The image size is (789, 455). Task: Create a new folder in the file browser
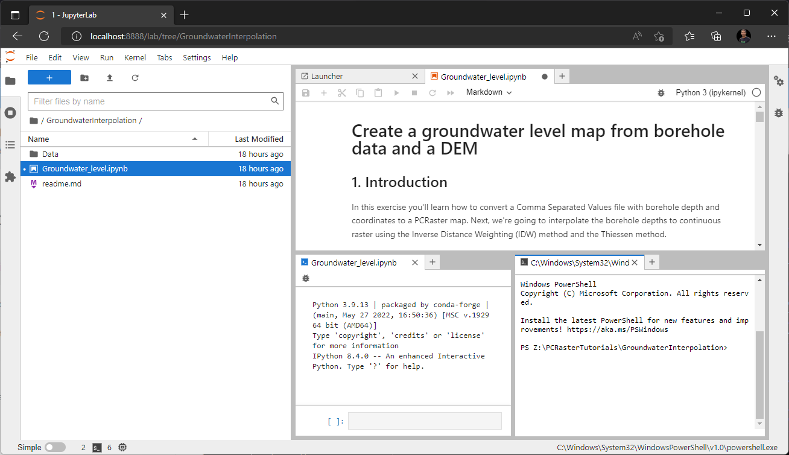(84, 77)
